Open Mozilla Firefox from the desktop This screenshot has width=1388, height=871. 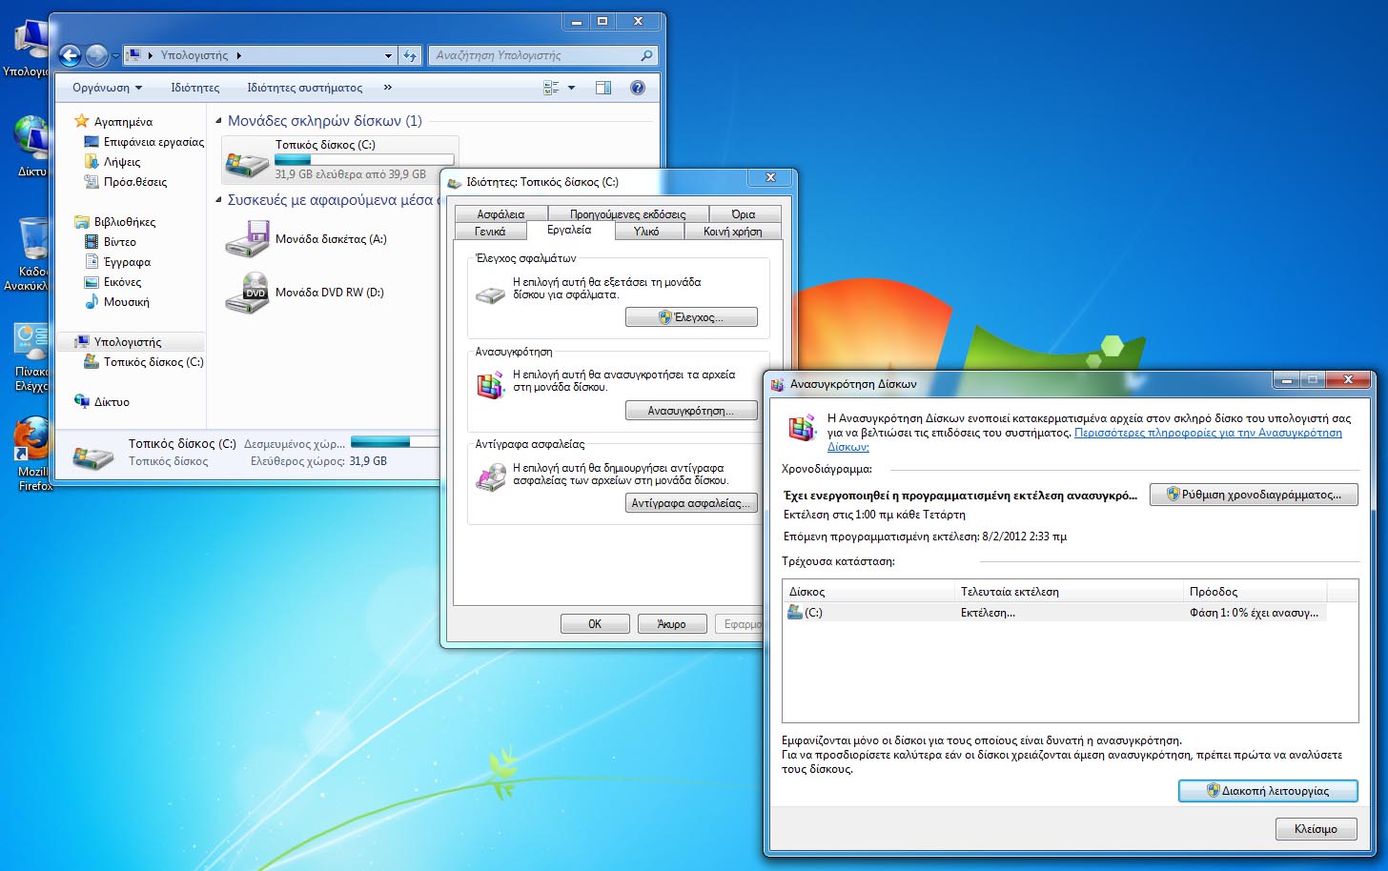pos(31,442)
